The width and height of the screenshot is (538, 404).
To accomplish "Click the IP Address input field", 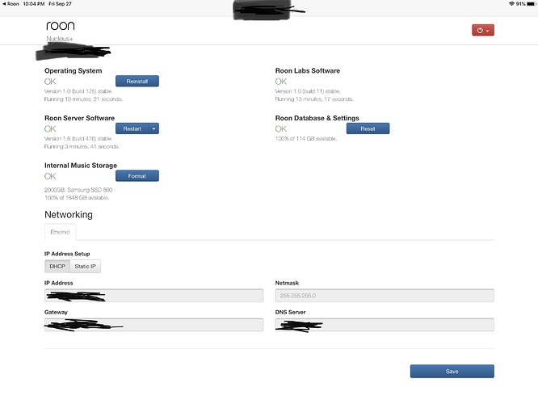I will point(153,296).
